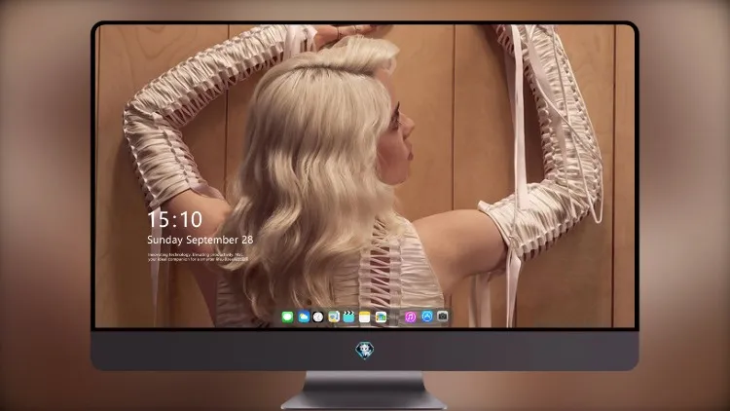
Task: Open the Camera app in the dock
Action: click(x=442, y=317)
